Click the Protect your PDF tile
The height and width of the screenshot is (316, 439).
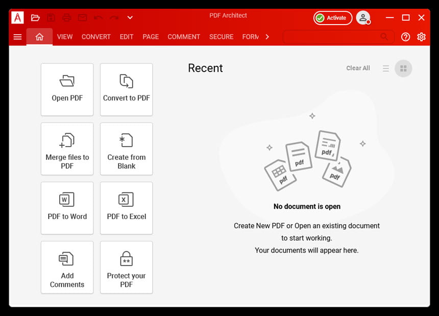coord(126,268)
